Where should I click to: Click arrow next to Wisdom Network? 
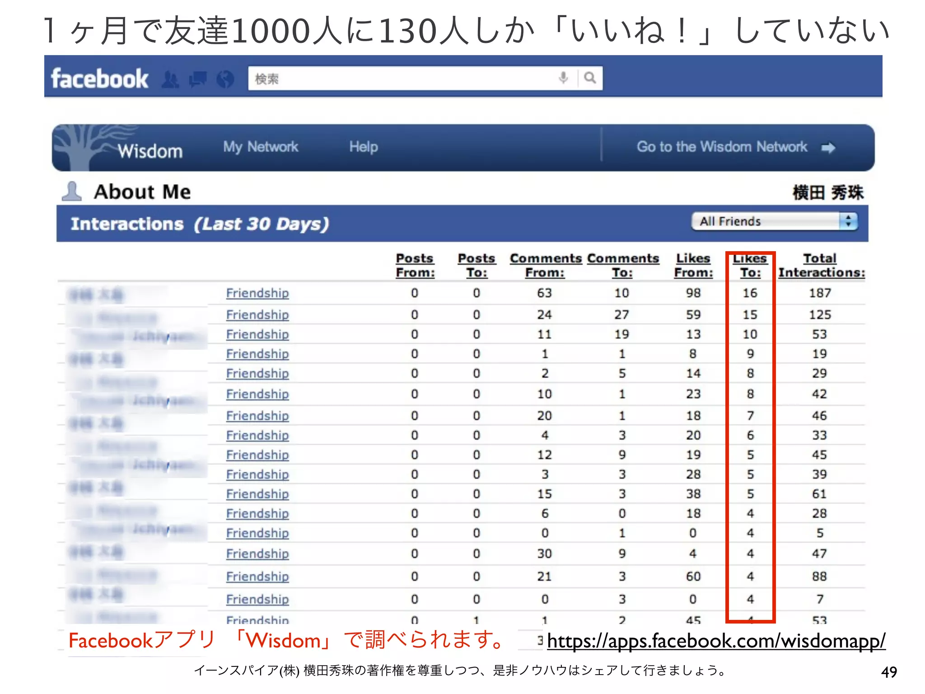coord(828,148)
